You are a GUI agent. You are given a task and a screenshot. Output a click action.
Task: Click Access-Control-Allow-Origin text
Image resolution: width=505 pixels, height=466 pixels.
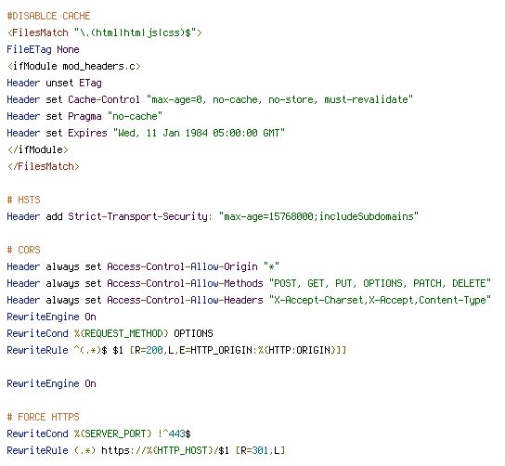click(182, 266)
